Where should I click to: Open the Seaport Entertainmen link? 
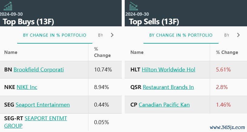[x=43, y=105]
